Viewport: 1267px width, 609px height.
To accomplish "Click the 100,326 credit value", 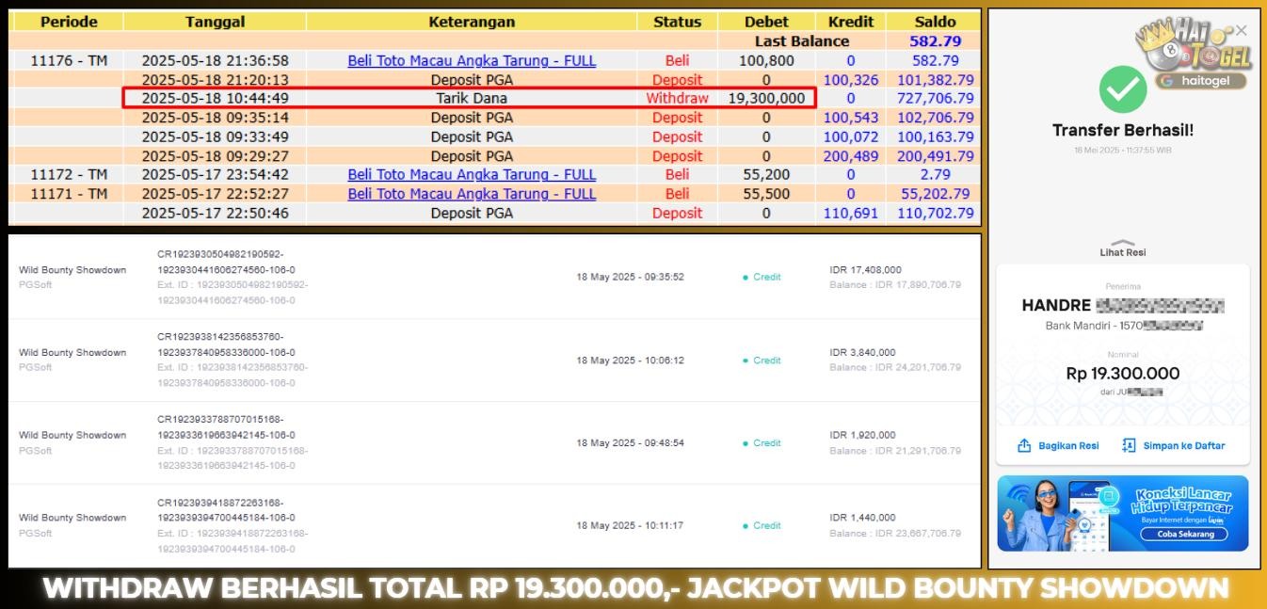I will (851, 80).
